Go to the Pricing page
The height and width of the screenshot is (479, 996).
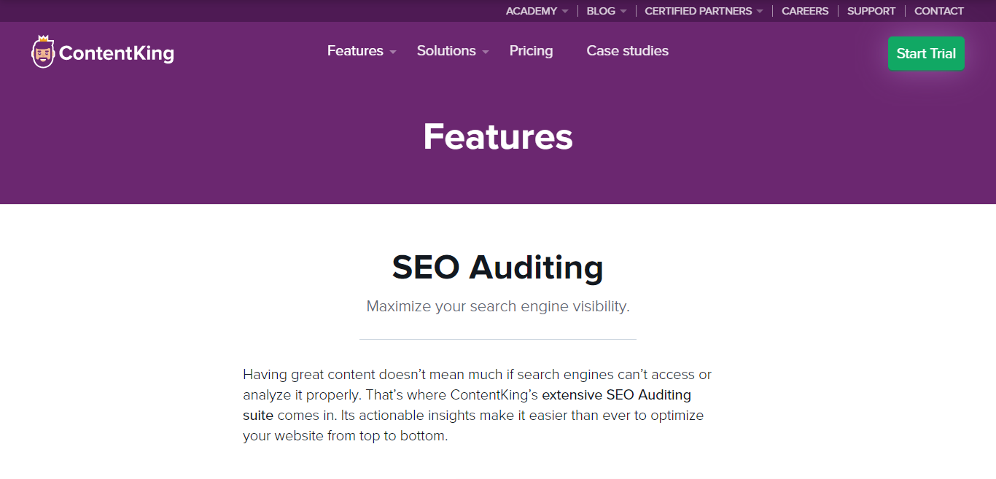pyautogui.click(x=531, y=51)
